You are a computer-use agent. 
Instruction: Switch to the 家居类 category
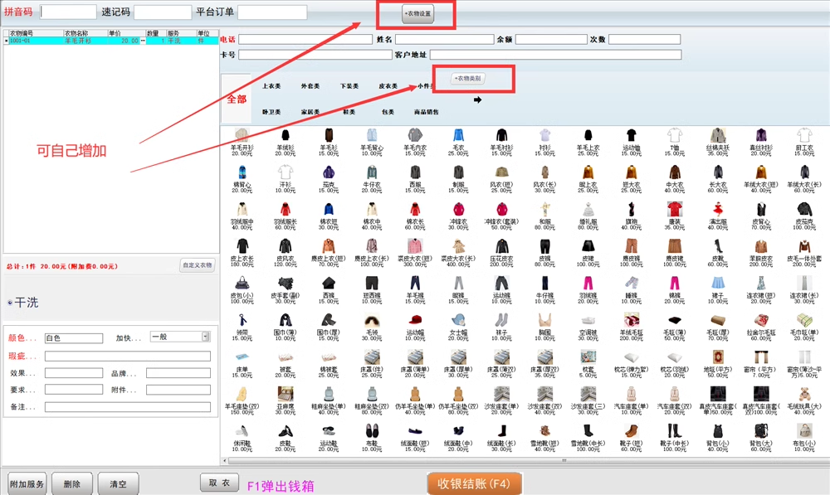[310, 112]
